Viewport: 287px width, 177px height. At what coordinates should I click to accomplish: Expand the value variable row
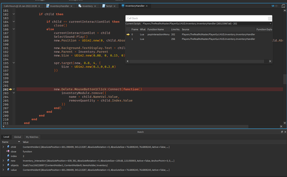point(3,170)
